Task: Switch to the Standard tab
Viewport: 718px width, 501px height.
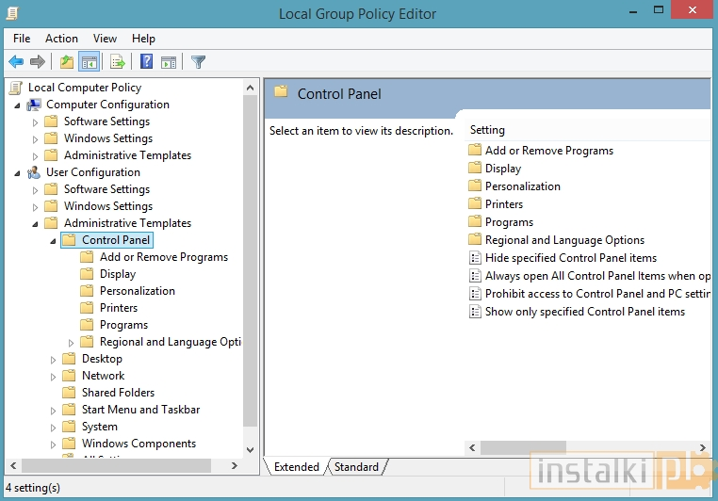Action: click(356, 467)
